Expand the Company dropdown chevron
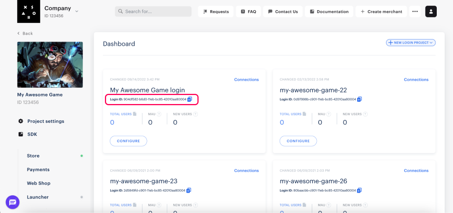Viewport: 453px width, 213px height. pyautogui.click(x=77, y=11)
